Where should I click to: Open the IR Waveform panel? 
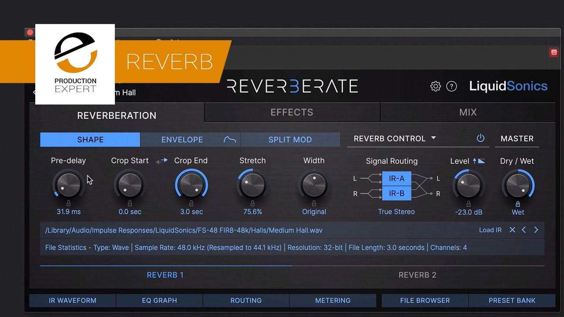tap(72, 300)
